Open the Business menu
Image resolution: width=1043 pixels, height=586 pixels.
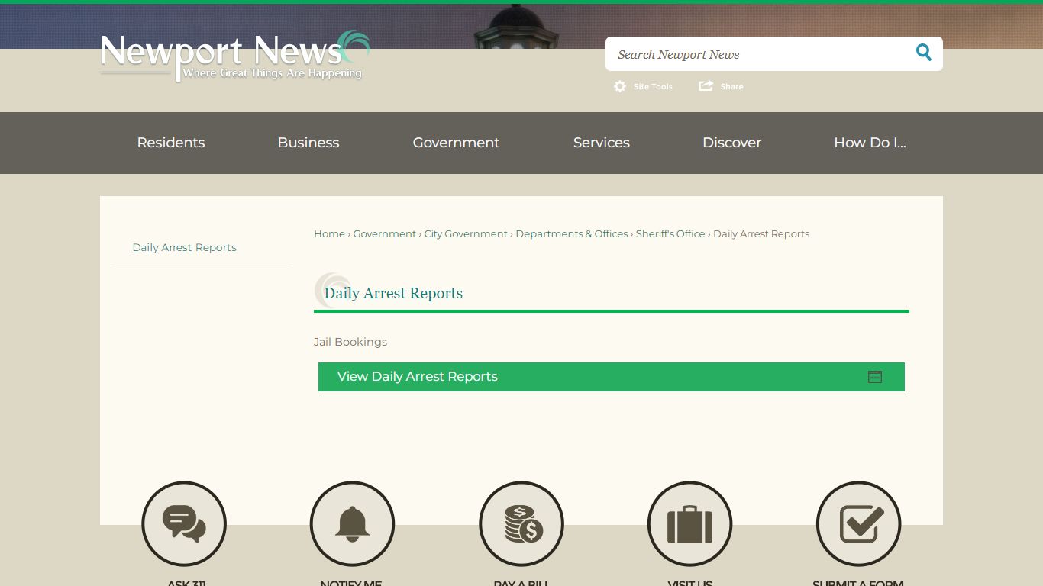(x=308, y=143)
